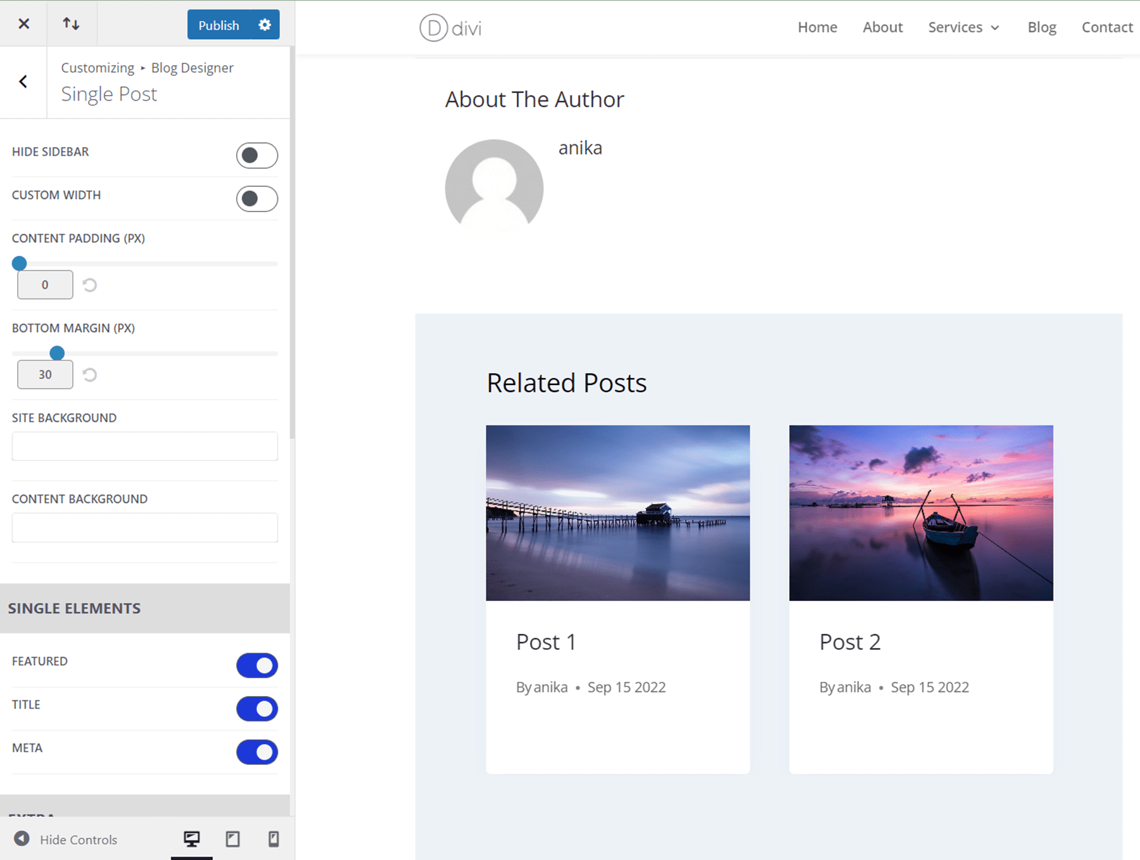The height and width of the screenshot is (860, 1140).
Task: Click the Publish button
Action: (218, 25)
